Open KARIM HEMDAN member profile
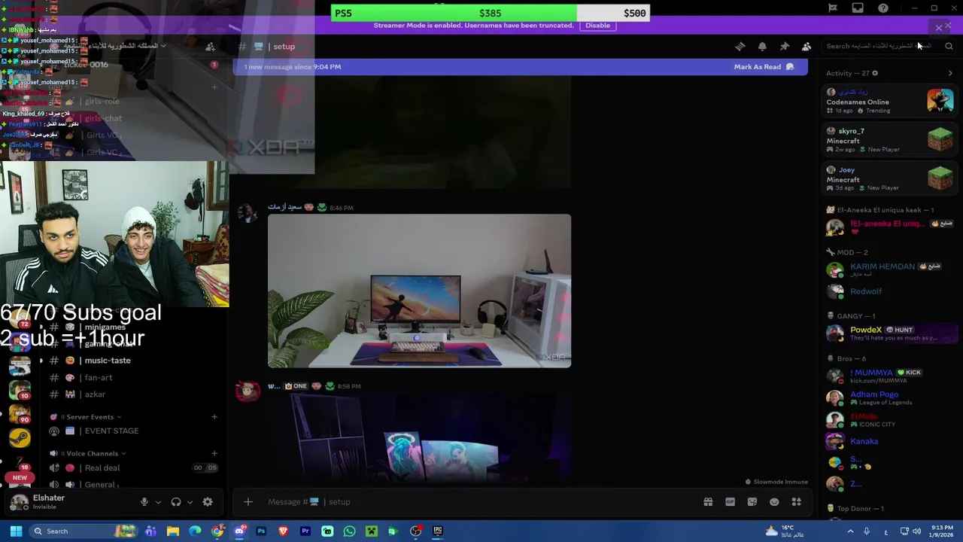The image size is (963, 542). coord(889,269)
